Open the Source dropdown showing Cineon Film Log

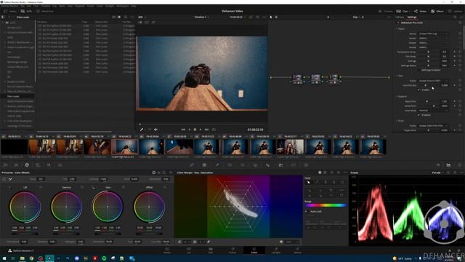point(433,33)
